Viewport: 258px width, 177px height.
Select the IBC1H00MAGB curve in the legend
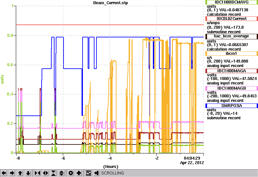[x=232, y=88]
